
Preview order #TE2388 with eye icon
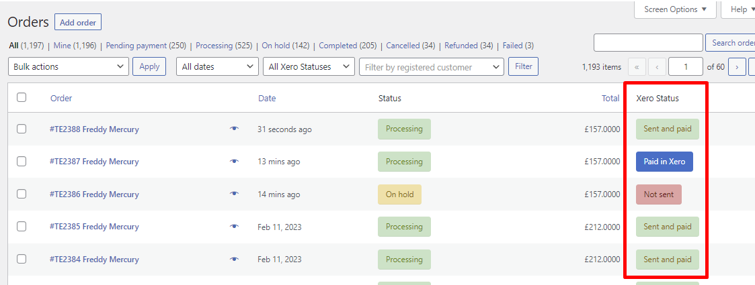click(x=234, y=129)
